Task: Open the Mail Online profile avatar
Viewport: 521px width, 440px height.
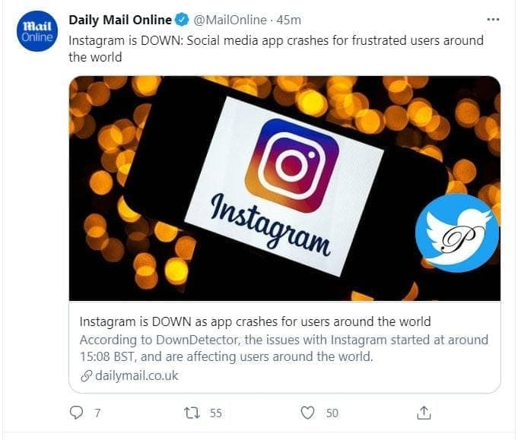Action: (x=37, y=31)
